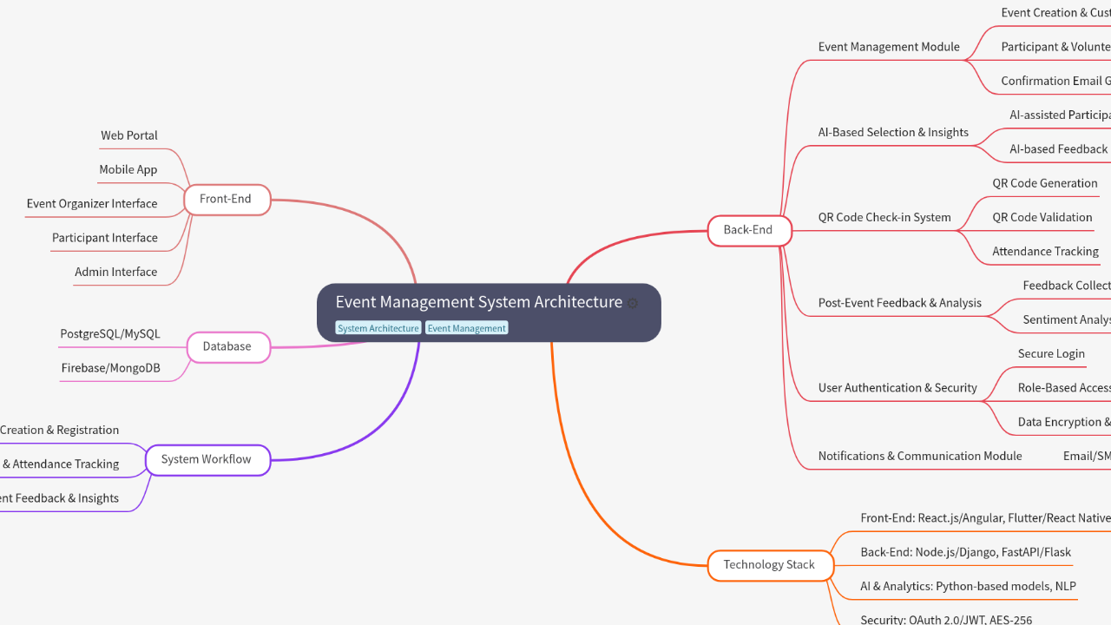Click the Event Creation leaf at top right
Image resolution: width=1111 pixels, height=625 pixels.
tap(1055, 13)
